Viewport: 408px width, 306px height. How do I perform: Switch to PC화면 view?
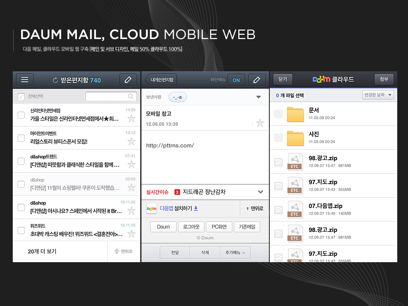pyautogui.click(x=219, y=227)
